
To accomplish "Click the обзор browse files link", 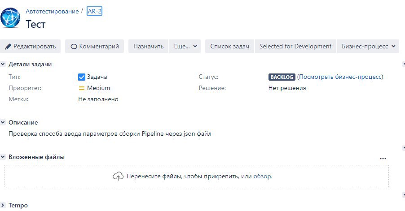I will coord(262,176).
